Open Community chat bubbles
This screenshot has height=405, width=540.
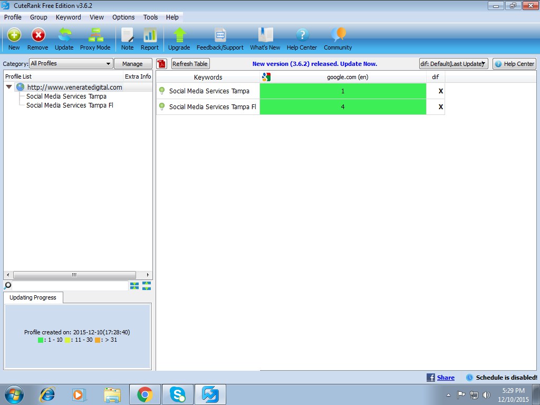click(338, 39)
